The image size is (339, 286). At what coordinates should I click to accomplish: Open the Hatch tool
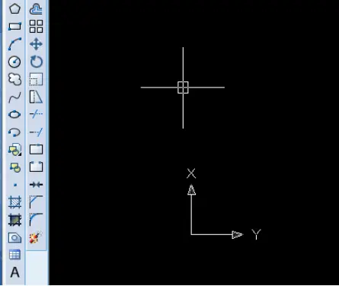tap(14, 202)
